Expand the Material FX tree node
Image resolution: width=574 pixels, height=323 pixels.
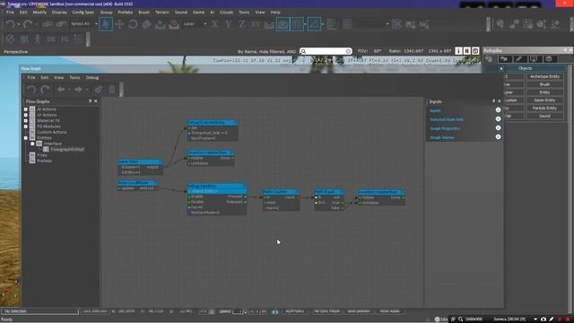(26, 120)
